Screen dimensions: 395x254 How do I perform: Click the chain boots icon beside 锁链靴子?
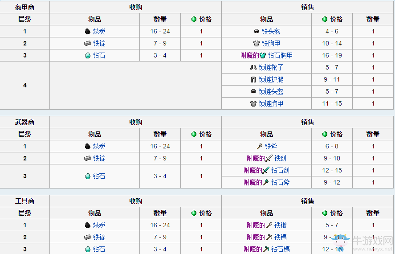click(x=253, y=67)
